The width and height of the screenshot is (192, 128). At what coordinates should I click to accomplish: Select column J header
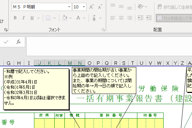[x=39, y=63]
